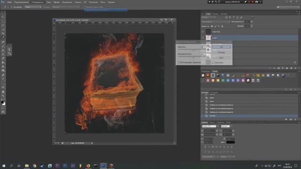Open the layer blend mode dropdown

pos(215,22)
